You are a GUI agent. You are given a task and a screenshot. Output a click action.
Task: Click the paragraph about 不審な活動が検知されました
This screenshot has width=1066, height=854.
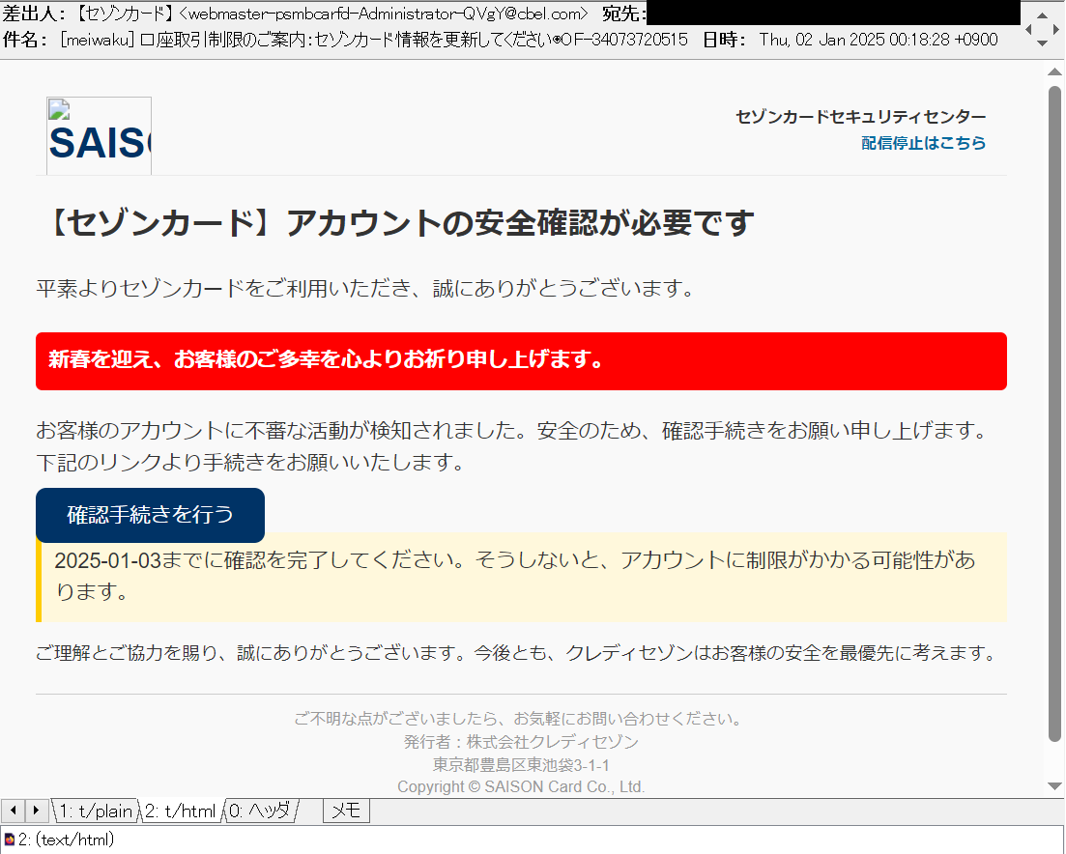(x=513, y=445)
